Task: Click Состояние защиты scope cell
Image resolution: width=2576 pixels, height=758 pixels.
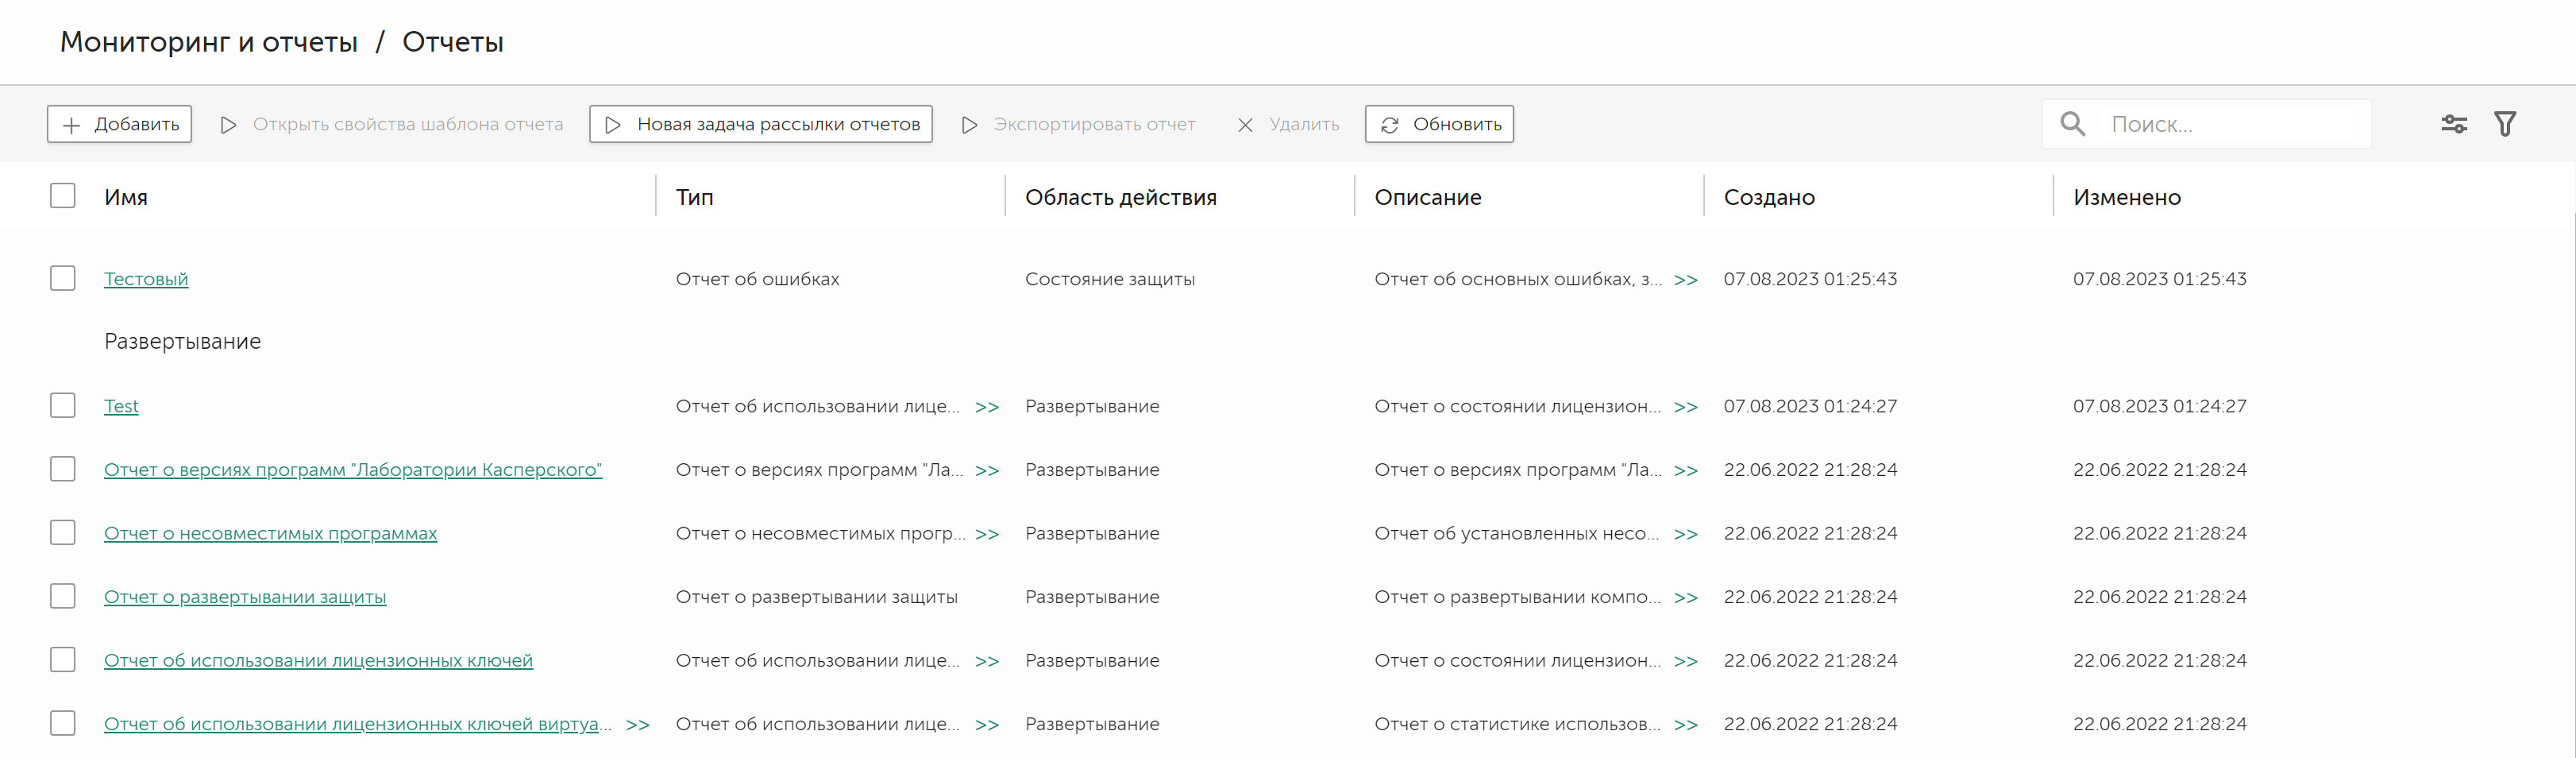Action: pos(1110,279)
